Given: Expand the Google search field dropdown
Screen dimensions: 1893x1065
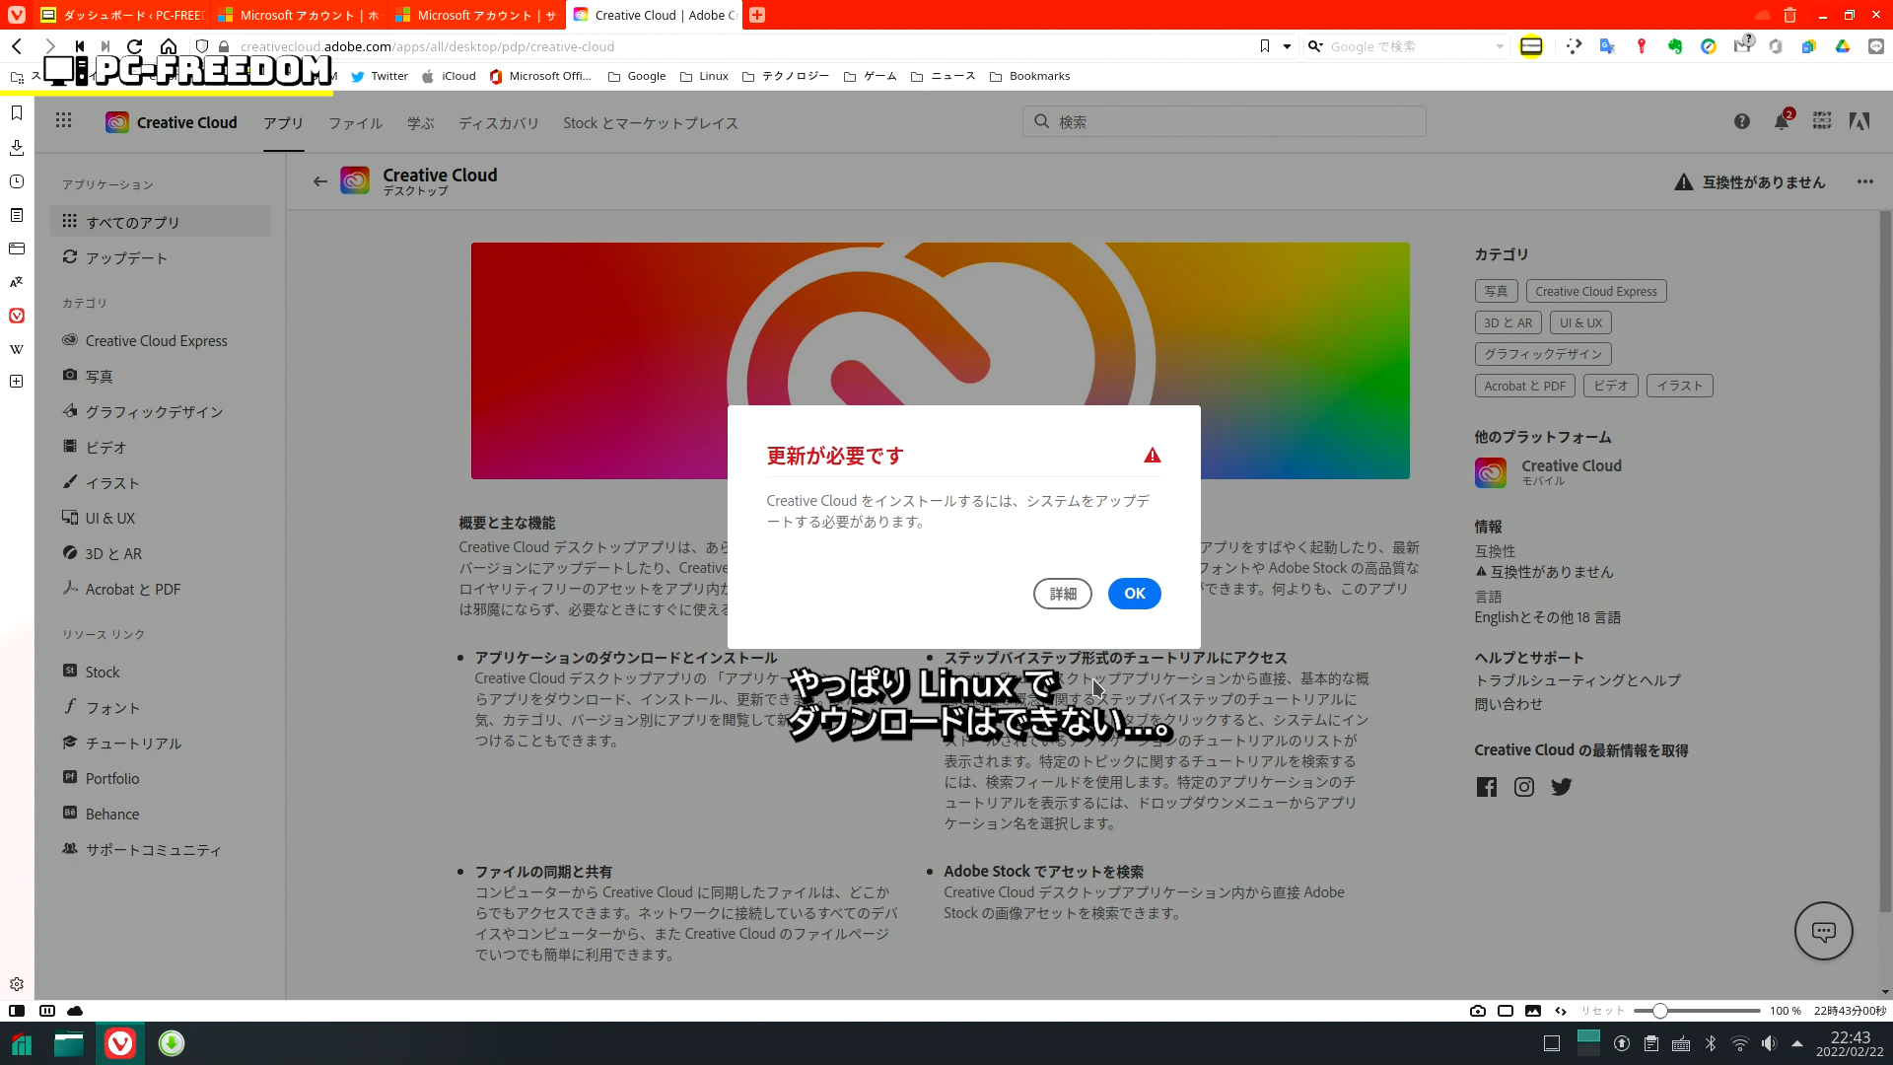Looking at the screenshot, I should pos(1500,46).
